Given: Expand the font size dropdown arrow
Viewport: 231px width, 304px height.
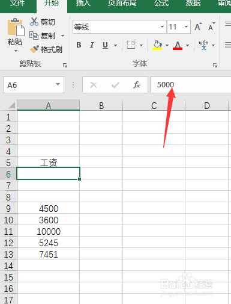Looking at the screenshot, I should (187, 26).
